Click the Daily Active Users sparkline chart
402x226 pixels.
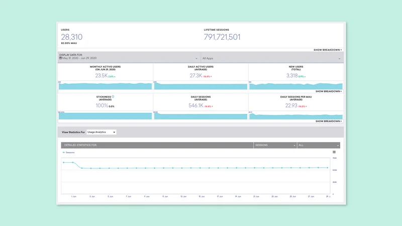(x=200, y=85)
